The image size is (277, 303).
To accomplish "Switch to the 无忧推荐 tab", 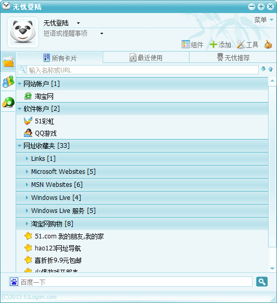I will point(233,58).
